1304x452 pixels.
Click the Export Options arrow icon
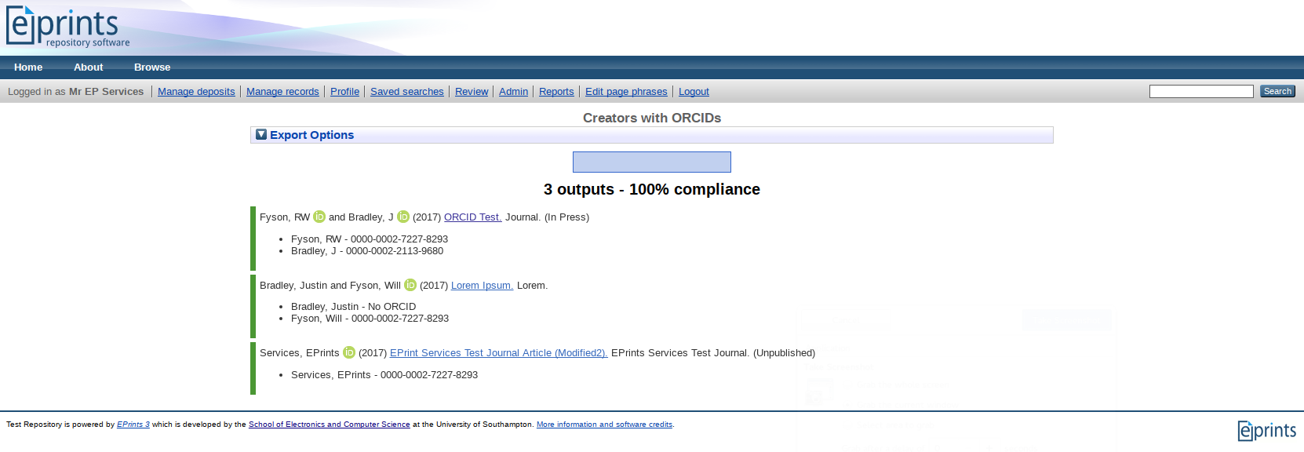261,135
